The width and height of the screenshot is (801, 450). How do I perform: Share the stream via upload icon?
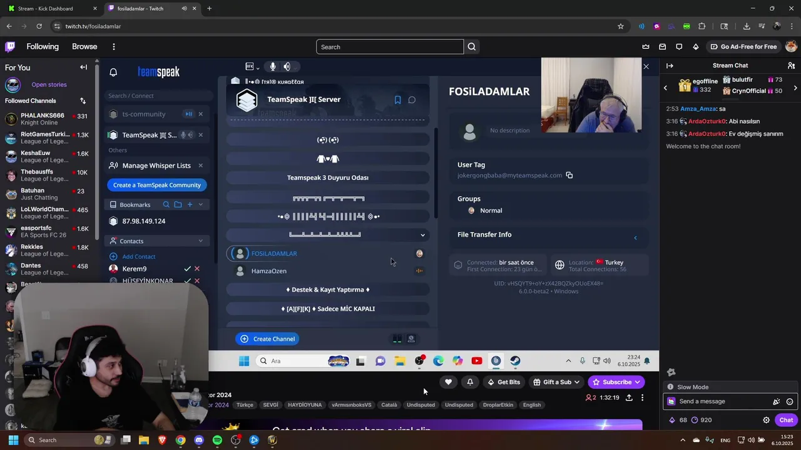tap(629, 397)
